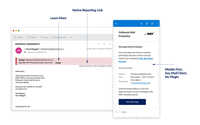Click the View Message button
Screen dimensions: 200x125
[132, 102]
